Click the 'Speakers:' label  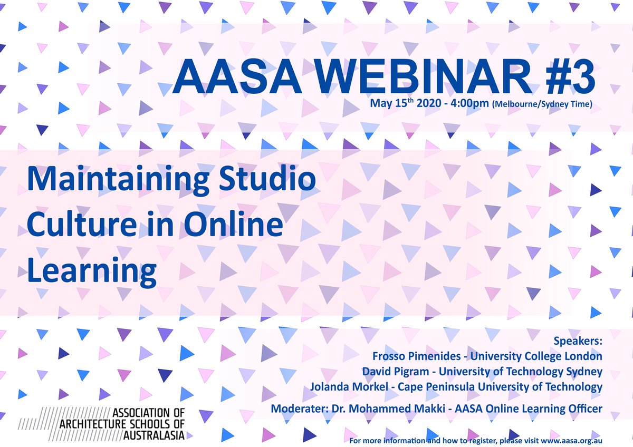click(579, 341)
